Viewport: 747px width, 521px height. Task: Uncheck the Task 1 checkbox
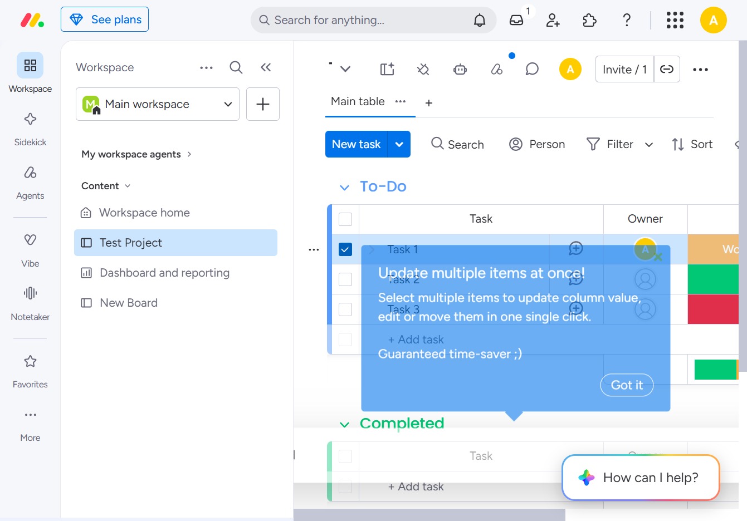point(345,249)
